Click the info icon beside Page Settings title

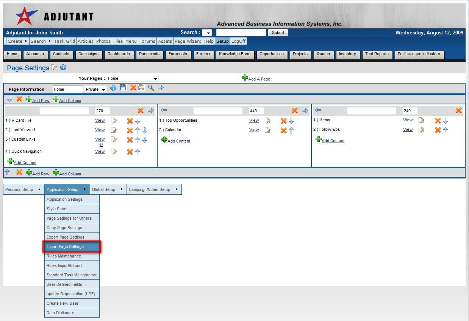click(x=63, y=68)
